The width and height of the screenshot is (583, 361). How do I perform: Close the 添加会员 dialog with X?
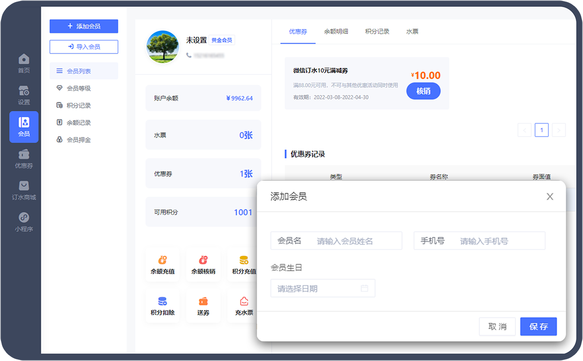coord(549,197)
